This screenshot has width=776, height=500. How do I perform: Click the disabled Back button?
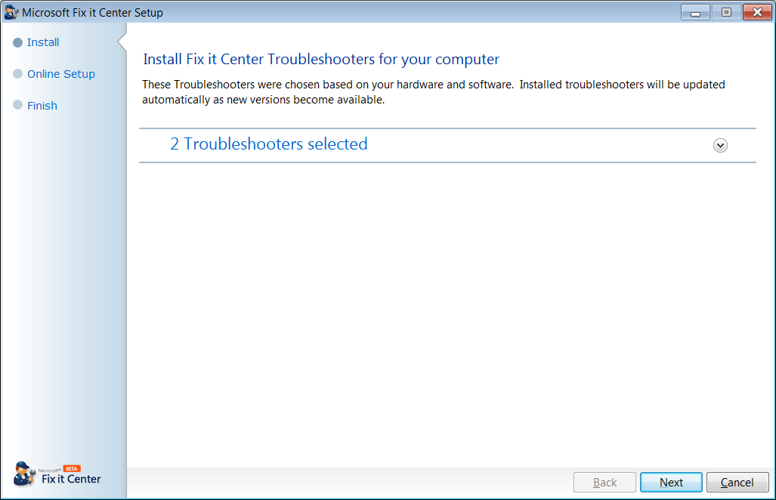tap(604, 482)
